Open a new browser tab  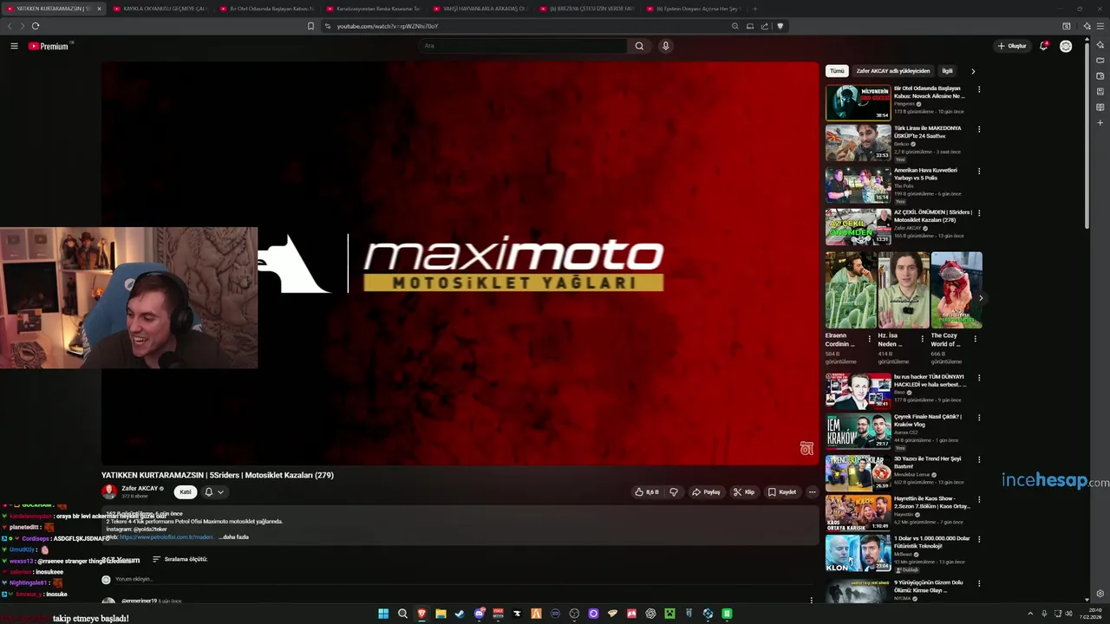(x=754, y=9)
